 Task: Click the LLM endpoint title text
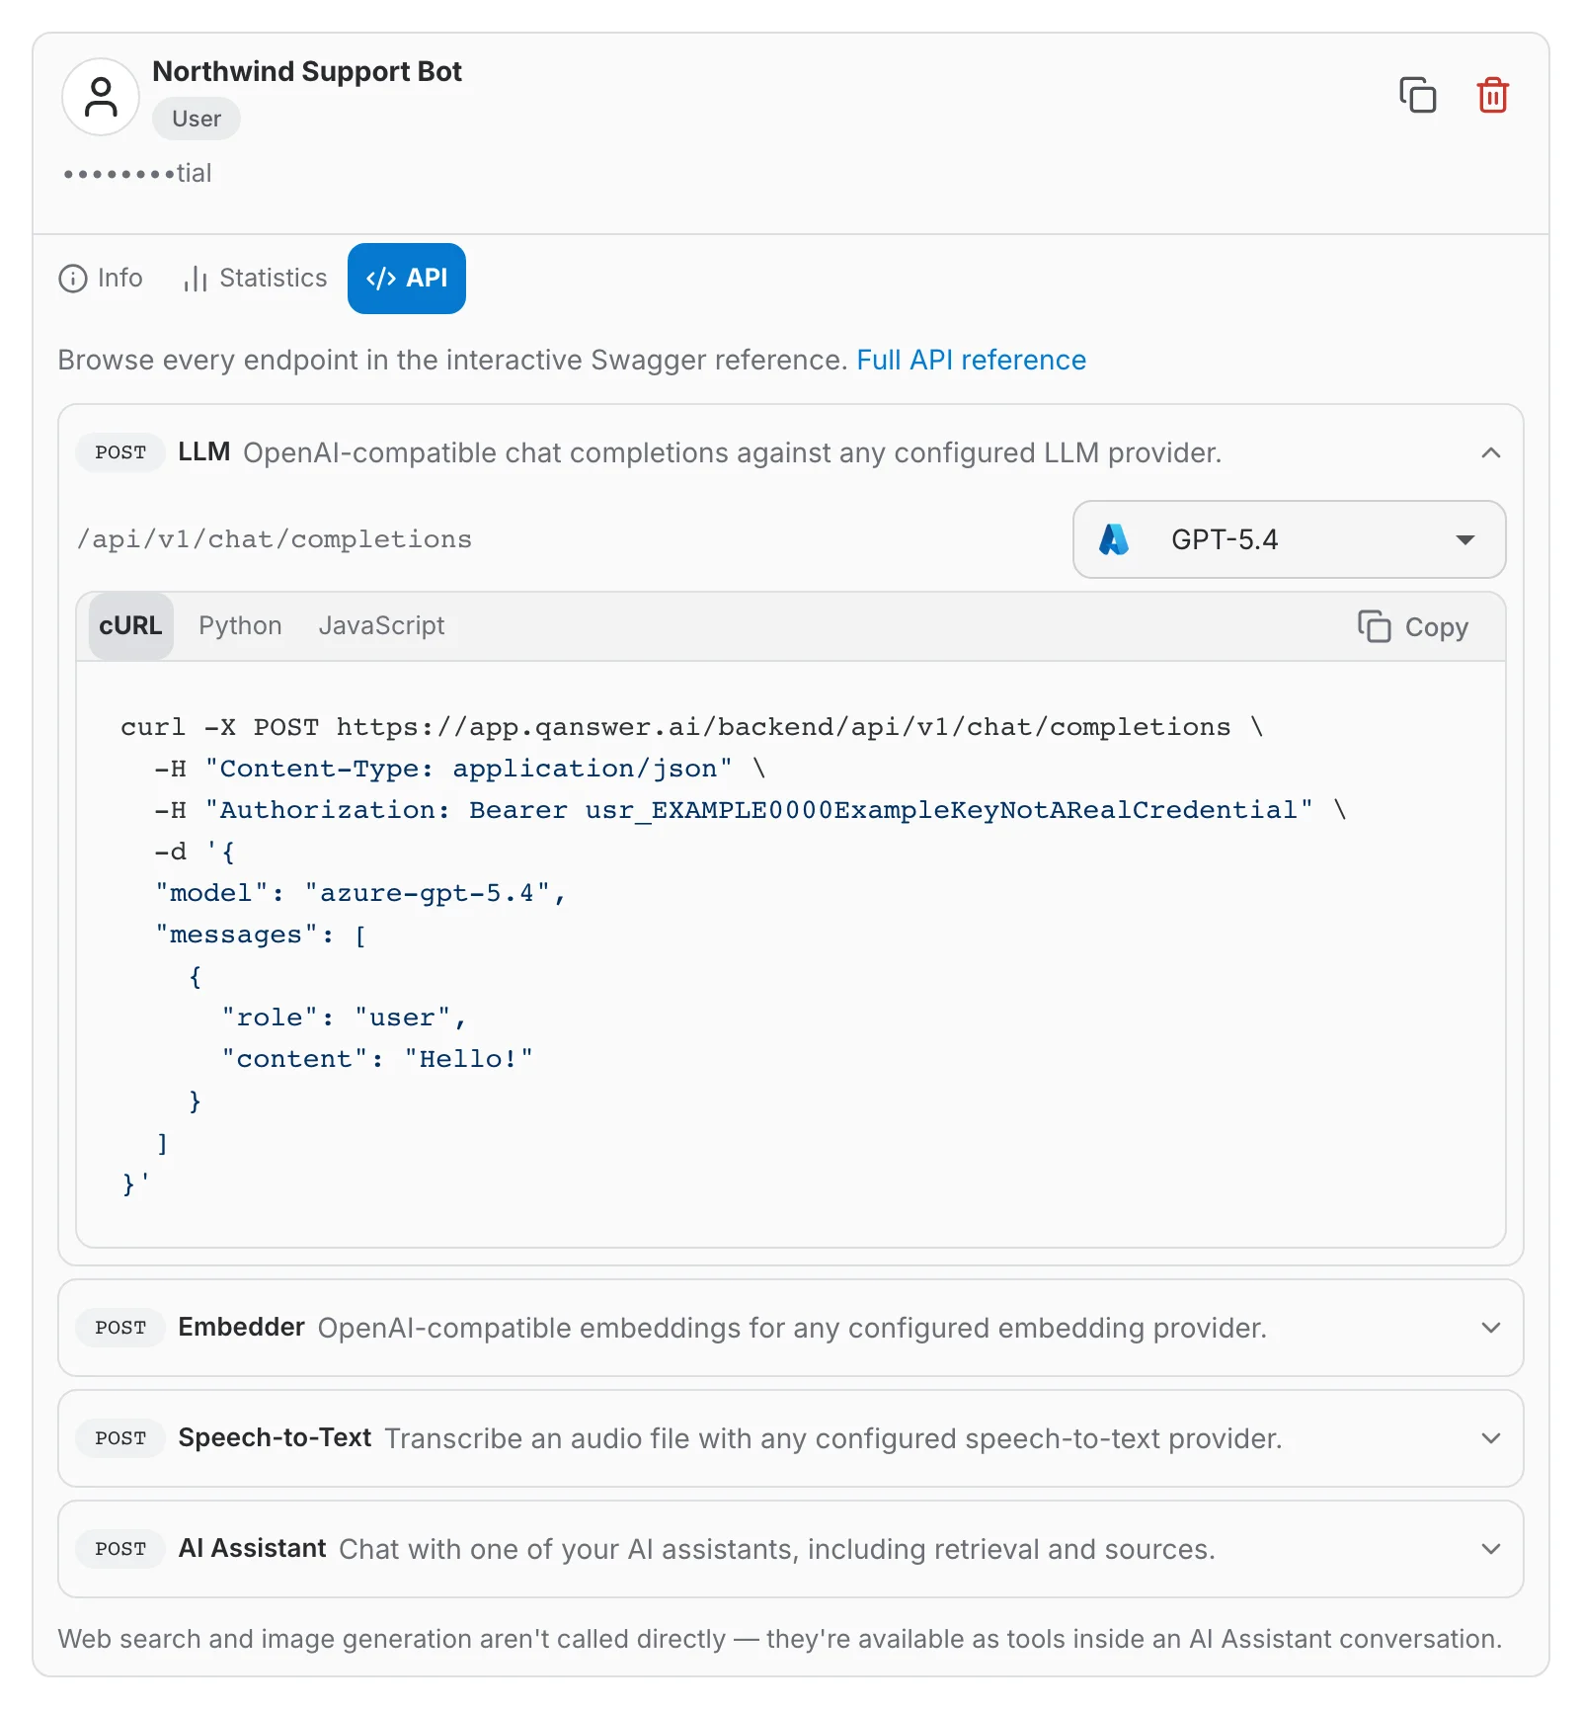click(x=203, y=452)
